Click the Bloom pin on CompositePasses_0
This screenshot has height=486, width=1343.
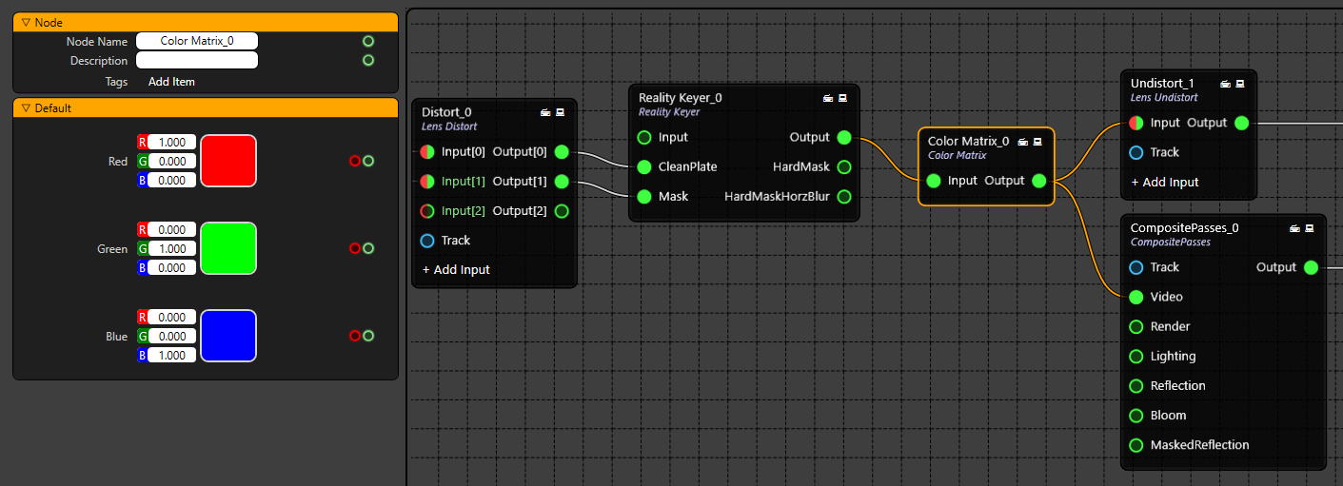(1136, 416)
